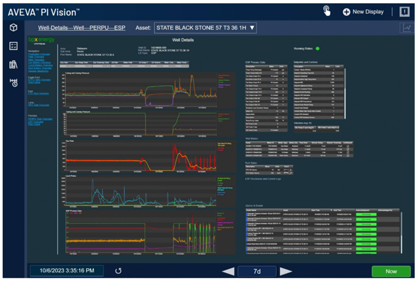This screenshot has height=282, width=418.
Task: Click the green Running Status indicator
Action: 317,49
